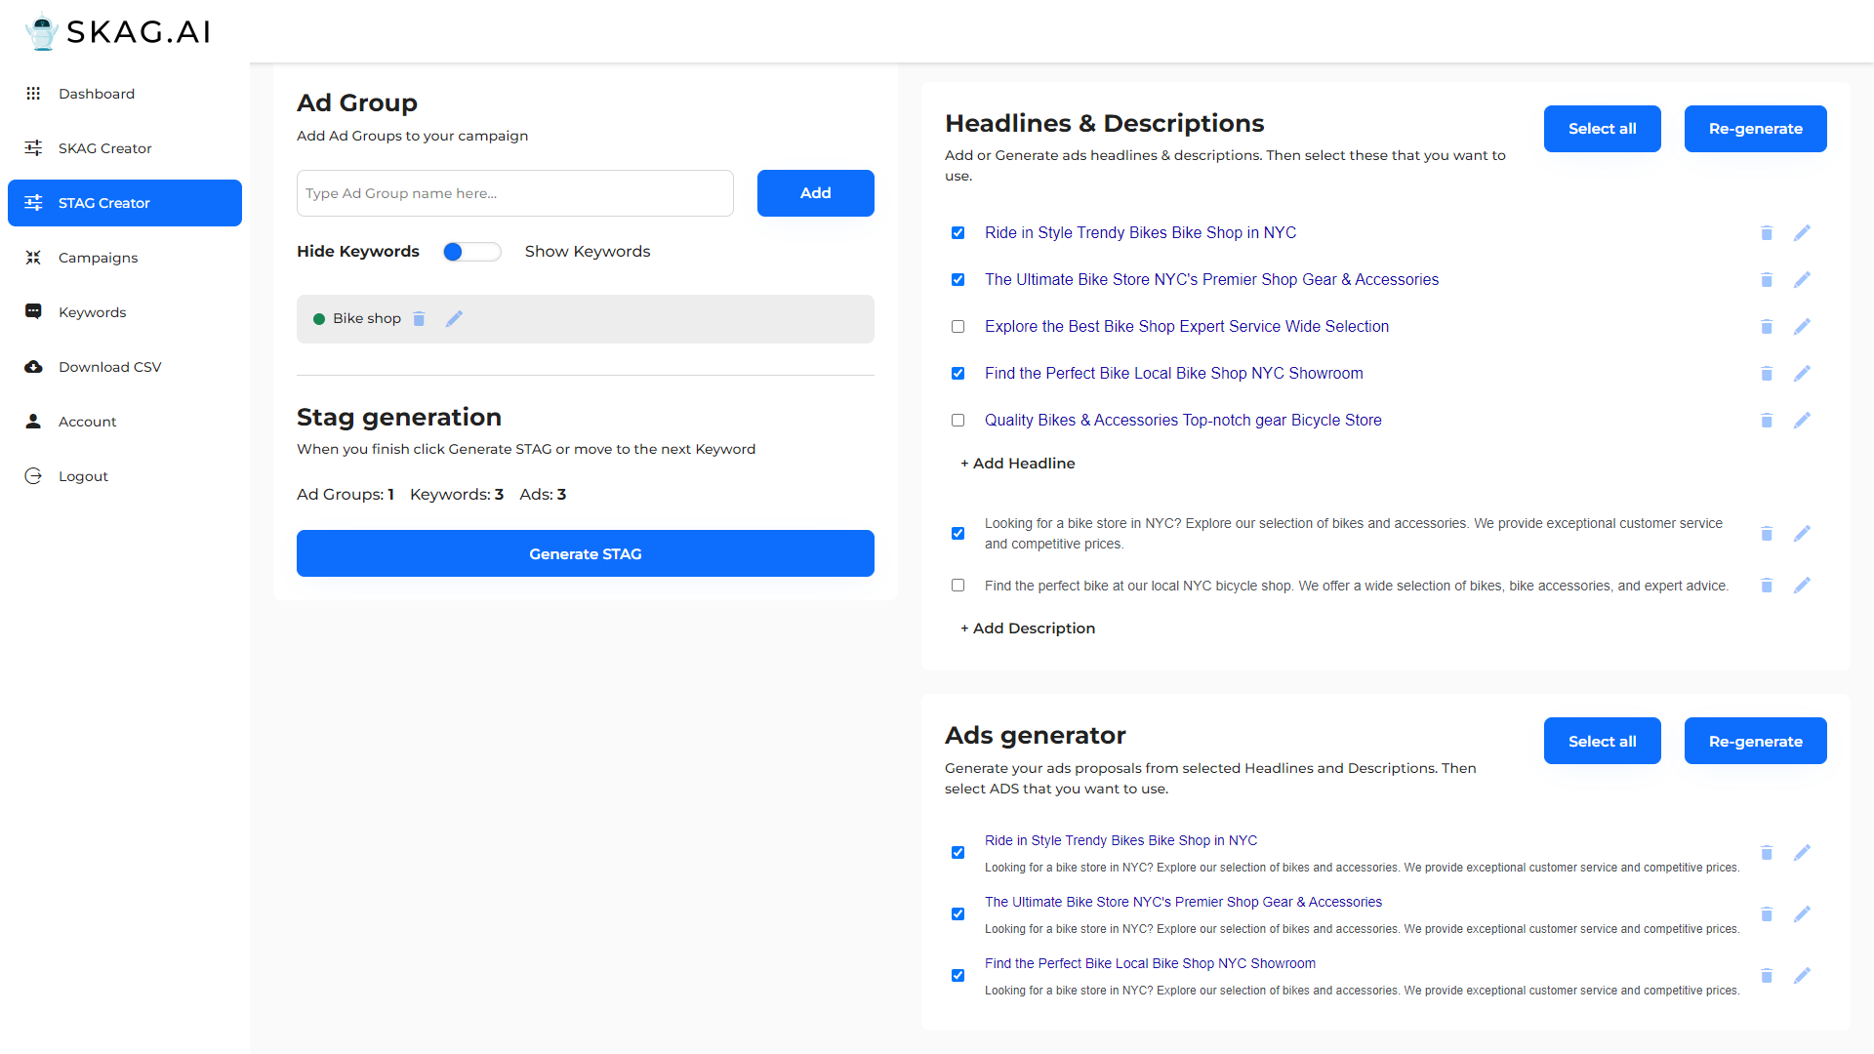
Task: Edit the Bike shop ad group name
Action: [x=454, y=319]
